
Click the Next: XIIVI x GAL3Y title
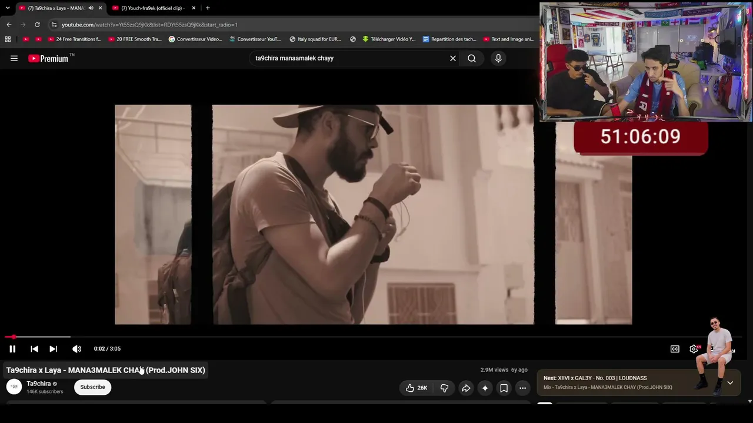coord(595,378)
